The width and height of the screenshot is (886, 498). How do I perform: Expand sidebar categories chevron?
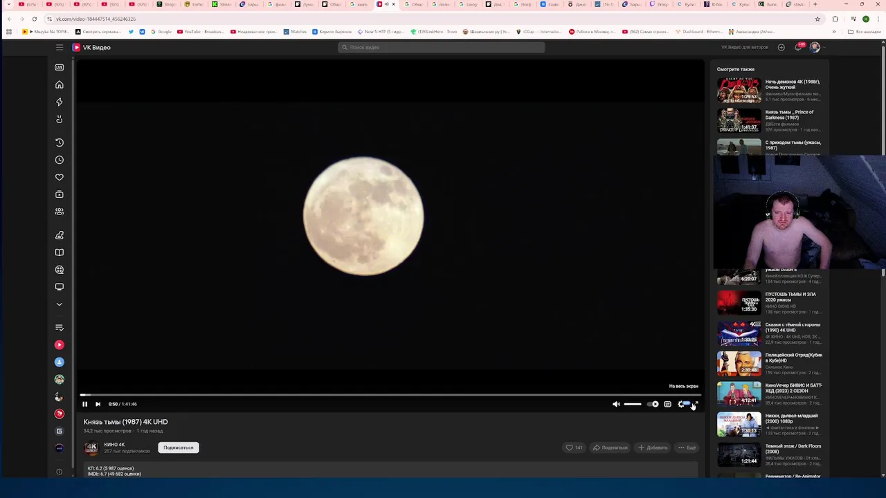[60, 304]
